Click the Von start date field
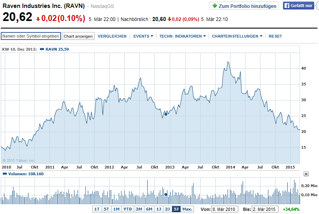The width and height of the screenshot is (319, 214). (224, 209)
